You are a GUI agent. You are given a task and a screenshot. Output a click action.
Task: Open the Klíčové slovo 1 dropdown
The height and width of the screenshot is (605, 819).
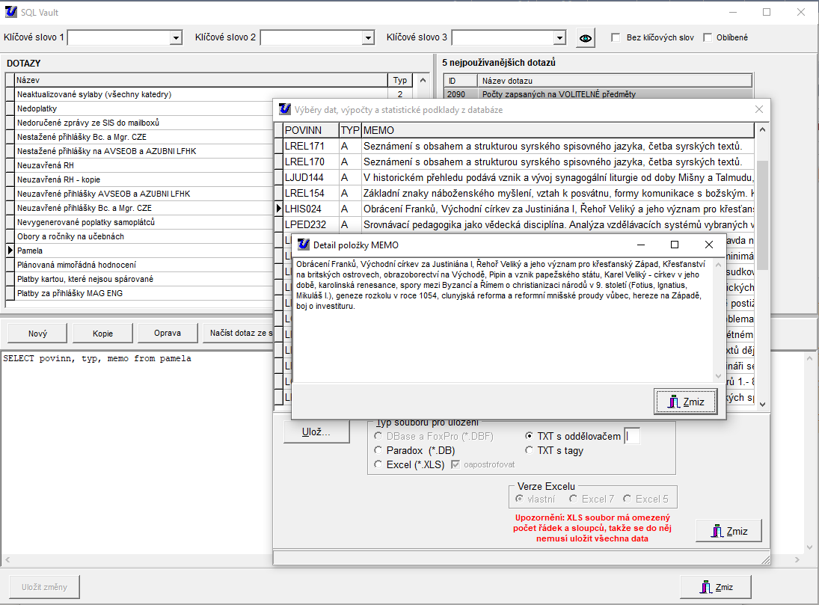pyautogui.click(x=177, y=38)
